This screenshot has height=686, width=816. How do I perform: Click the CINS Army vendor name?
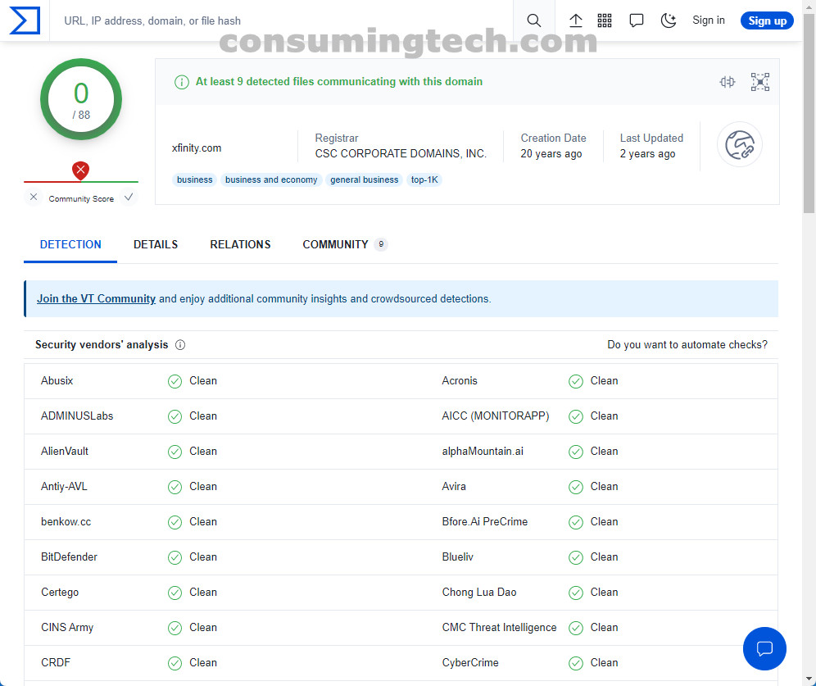(67, 628)
